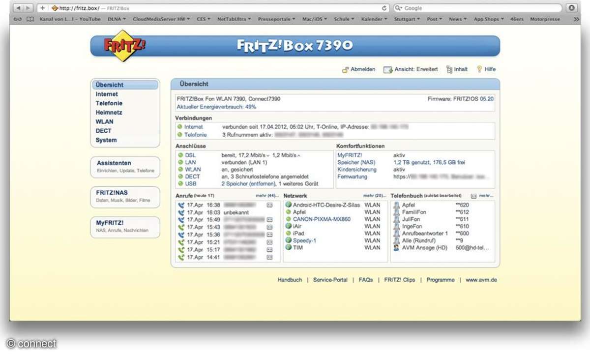Open the 46ers bookmark
590x354 pixels.
point(517,19)
